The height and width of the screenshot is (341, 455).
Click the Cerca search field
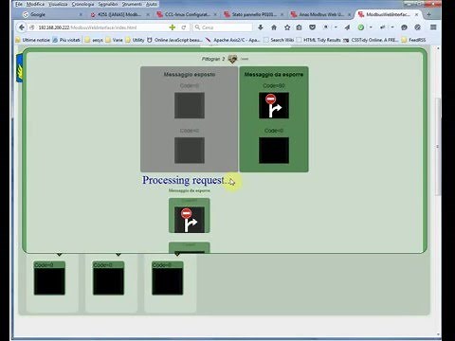(x=223, y=27)
